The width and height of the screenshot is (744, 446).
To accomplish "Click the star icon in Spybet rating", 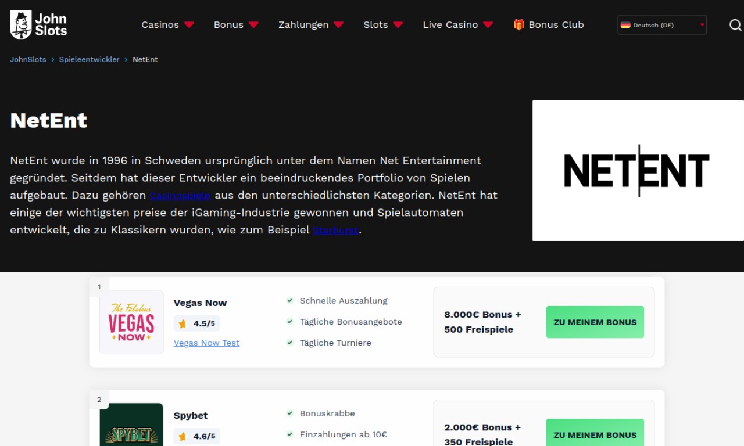I will click(x=183, y=436).
